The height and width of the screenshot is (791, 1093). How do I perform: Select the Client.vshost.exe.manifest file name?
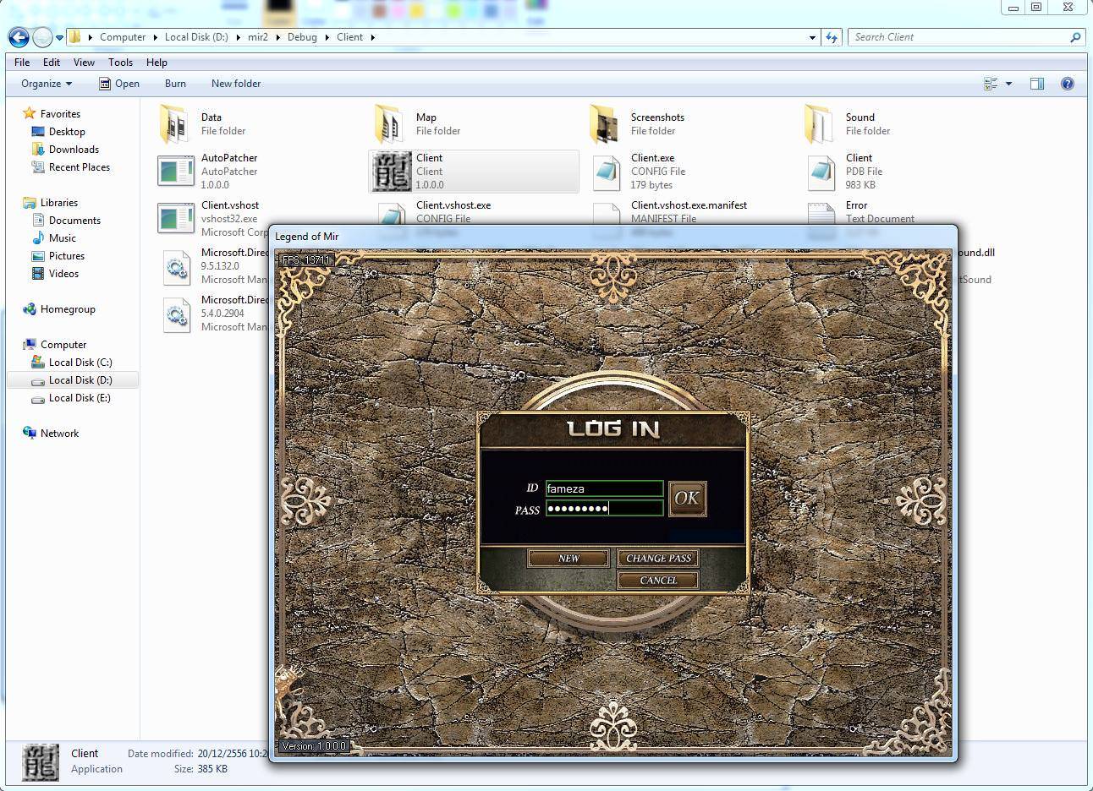[689, 205]
